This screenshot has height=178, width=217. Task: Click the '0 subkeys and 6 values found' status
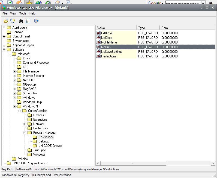(x=52, y=175)
